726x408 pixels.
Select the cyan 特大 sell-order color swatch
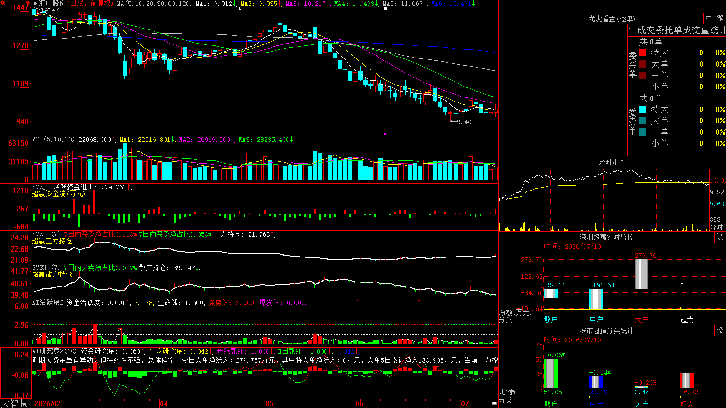(x=643, y=109)
